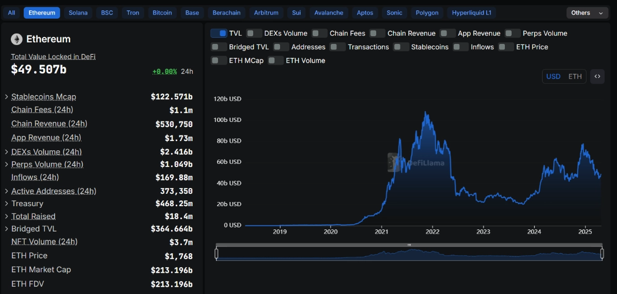Enable the Inflows toggle

pos(461,47)
